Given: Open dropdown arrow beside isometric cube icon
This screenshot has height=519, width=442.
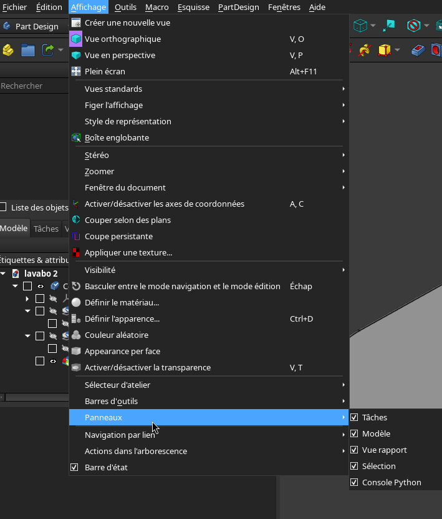Looking at the screenshot, I should tap(373, 26).
